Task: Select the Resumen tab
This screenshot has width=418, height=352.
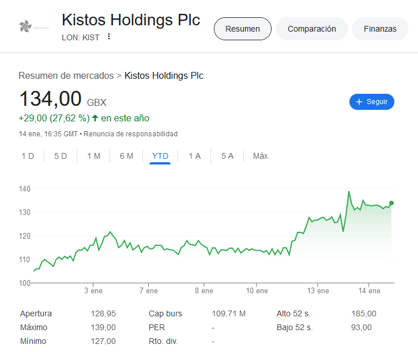Action: point(243,29)
